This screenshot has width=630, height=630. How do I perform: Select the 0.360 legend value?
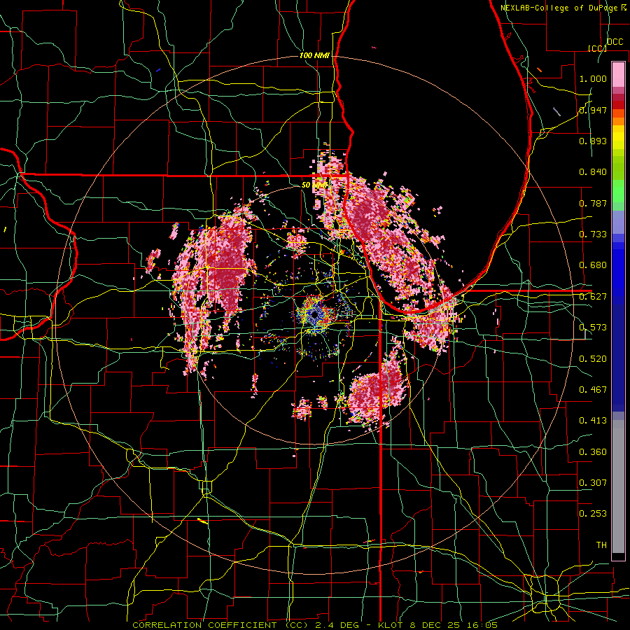(x=593, y=452)
